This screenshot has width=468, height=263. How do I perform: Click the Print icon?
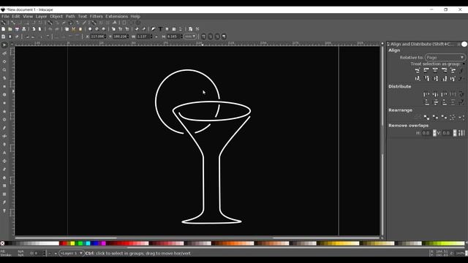pyautogui.click(x=23, y=29)
